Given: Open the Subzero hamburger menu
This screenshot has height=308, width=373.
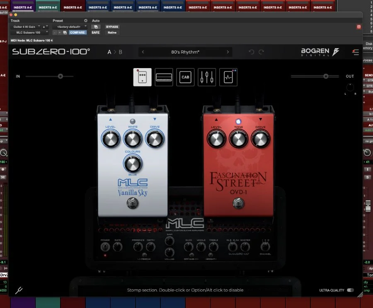Looking at the screenshot, I should (x=356, y=52).
